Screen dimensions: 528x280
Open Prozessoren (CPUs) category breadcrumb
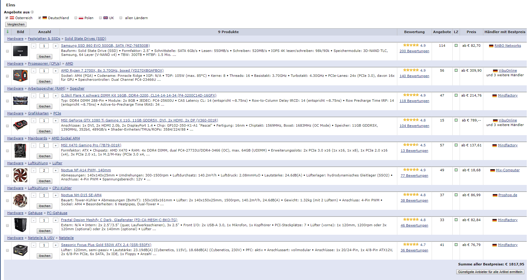44,63
